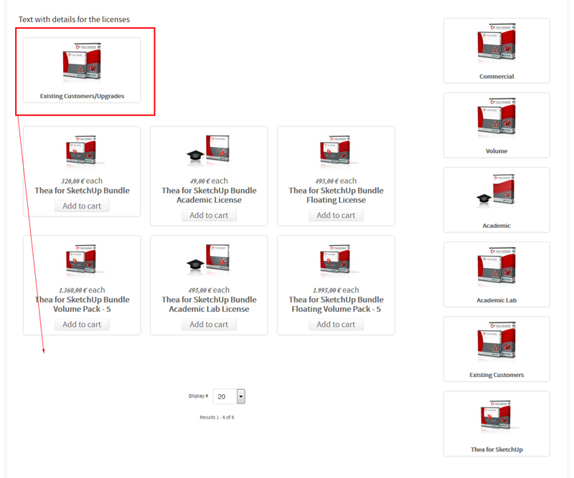This screenshot has height=478, width=574.
Task: Open the Existing Customers/Upgrades category link
Action: [x=82, y=96]
